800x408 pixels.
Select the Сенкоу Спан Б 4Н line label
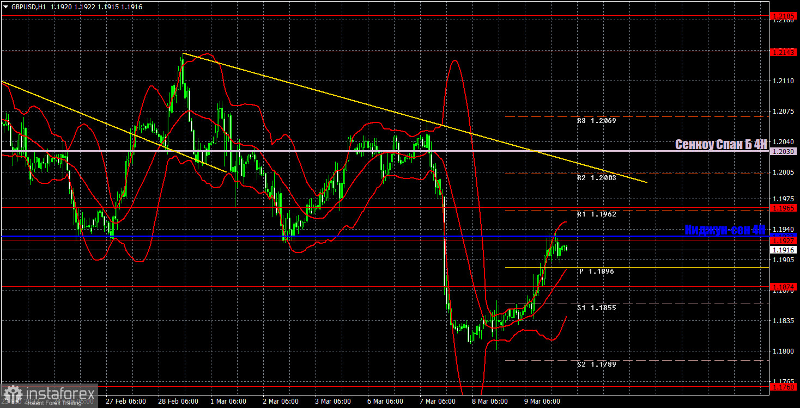721,144
